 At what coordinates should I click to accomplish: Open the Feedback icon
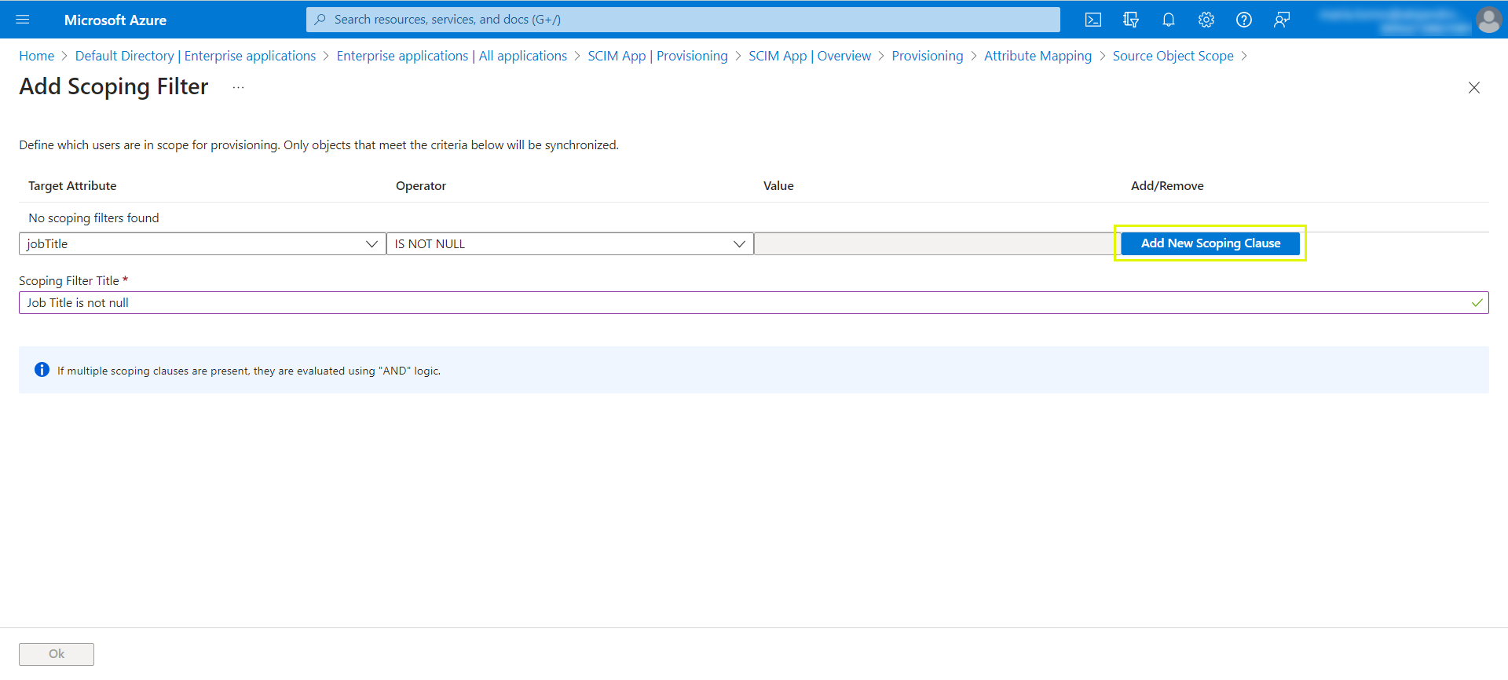tap(1282, 20)
